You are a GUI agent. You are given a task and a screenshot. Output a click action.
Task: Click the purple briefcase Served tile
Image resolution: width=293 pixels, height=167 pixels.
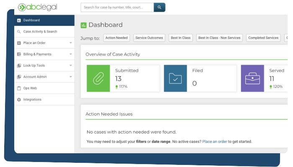click(252, 78)
